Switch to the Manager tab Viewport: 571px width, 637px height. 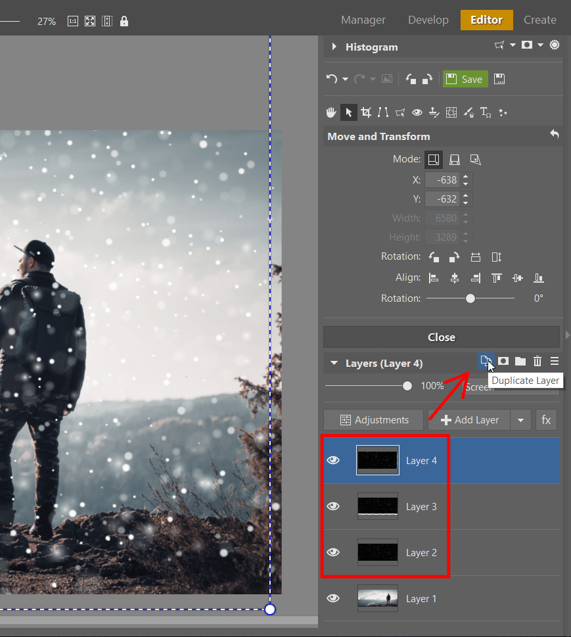click(363, 20)
